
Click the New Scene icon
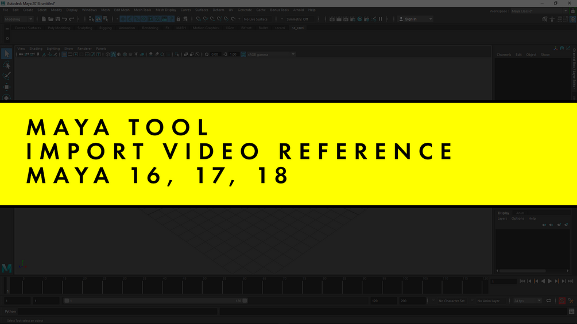click(44, 19)
